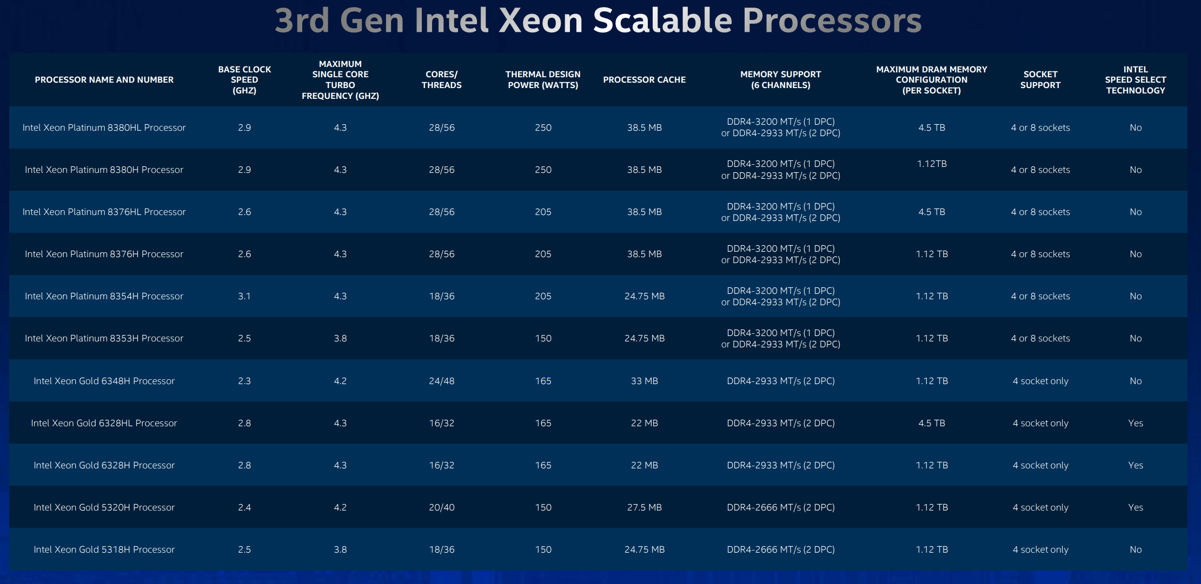1201x584 pixels.
Task: Click the Processor Name and Number column header
Action: [x=104, y=80]
